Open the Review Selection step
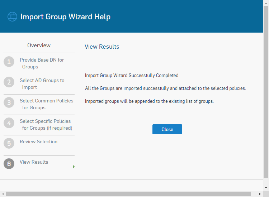The height and width of the screenshot is (197, 269). click(x=38, y=141)
